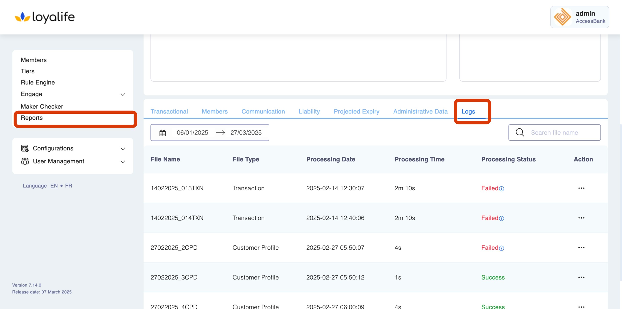Viewport: 622px width, 309px height.
Task: Open the Projected Expiry tab
Action: coord(356,112)
